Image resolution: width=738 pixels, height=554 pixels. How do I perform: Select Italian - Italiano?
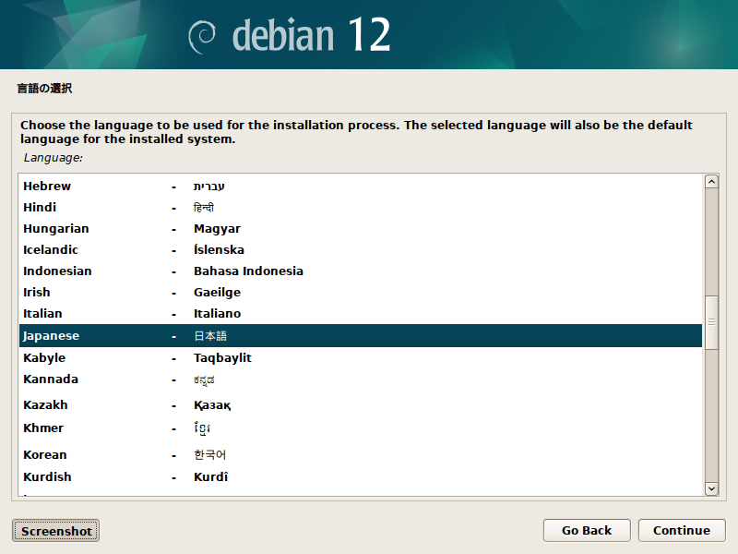(361, 313)
